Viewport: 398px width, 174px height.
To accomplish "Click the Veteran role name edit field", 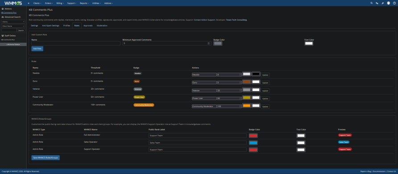I will [x=204, y=91].
